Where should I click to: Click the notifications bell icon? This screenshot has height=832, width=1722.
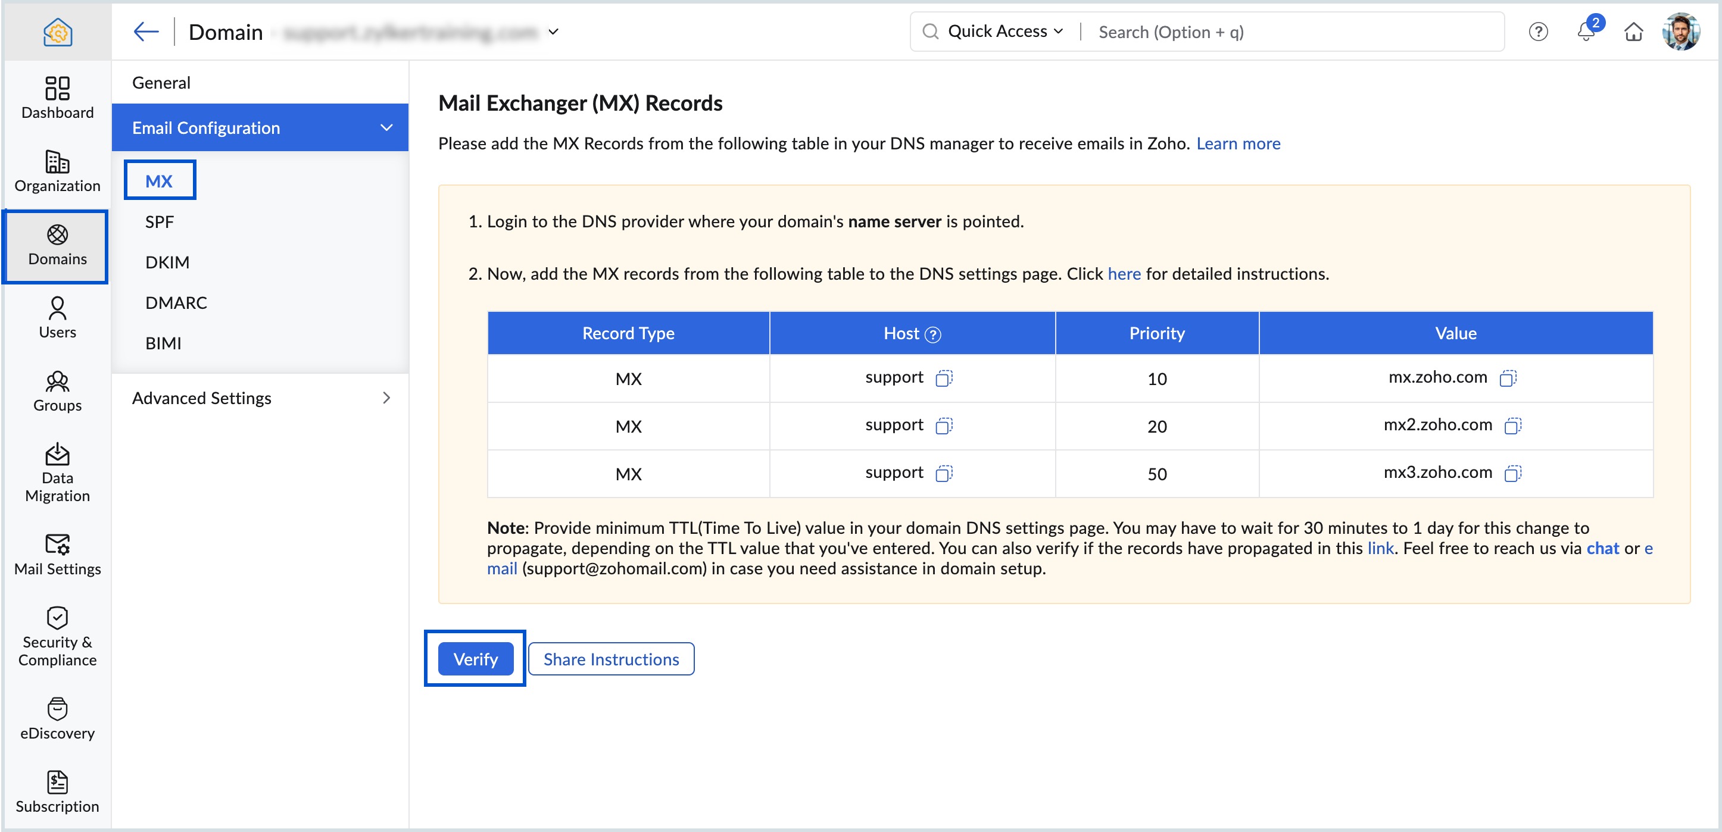pyautogui.click(x=1586, y=32)
